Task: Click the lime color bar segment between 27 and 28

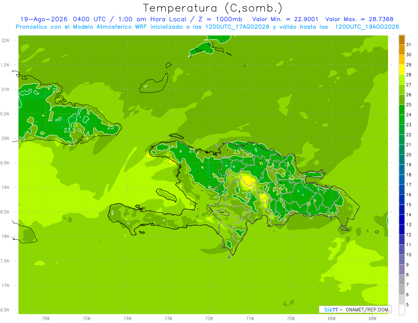Action: click(402, 80)
